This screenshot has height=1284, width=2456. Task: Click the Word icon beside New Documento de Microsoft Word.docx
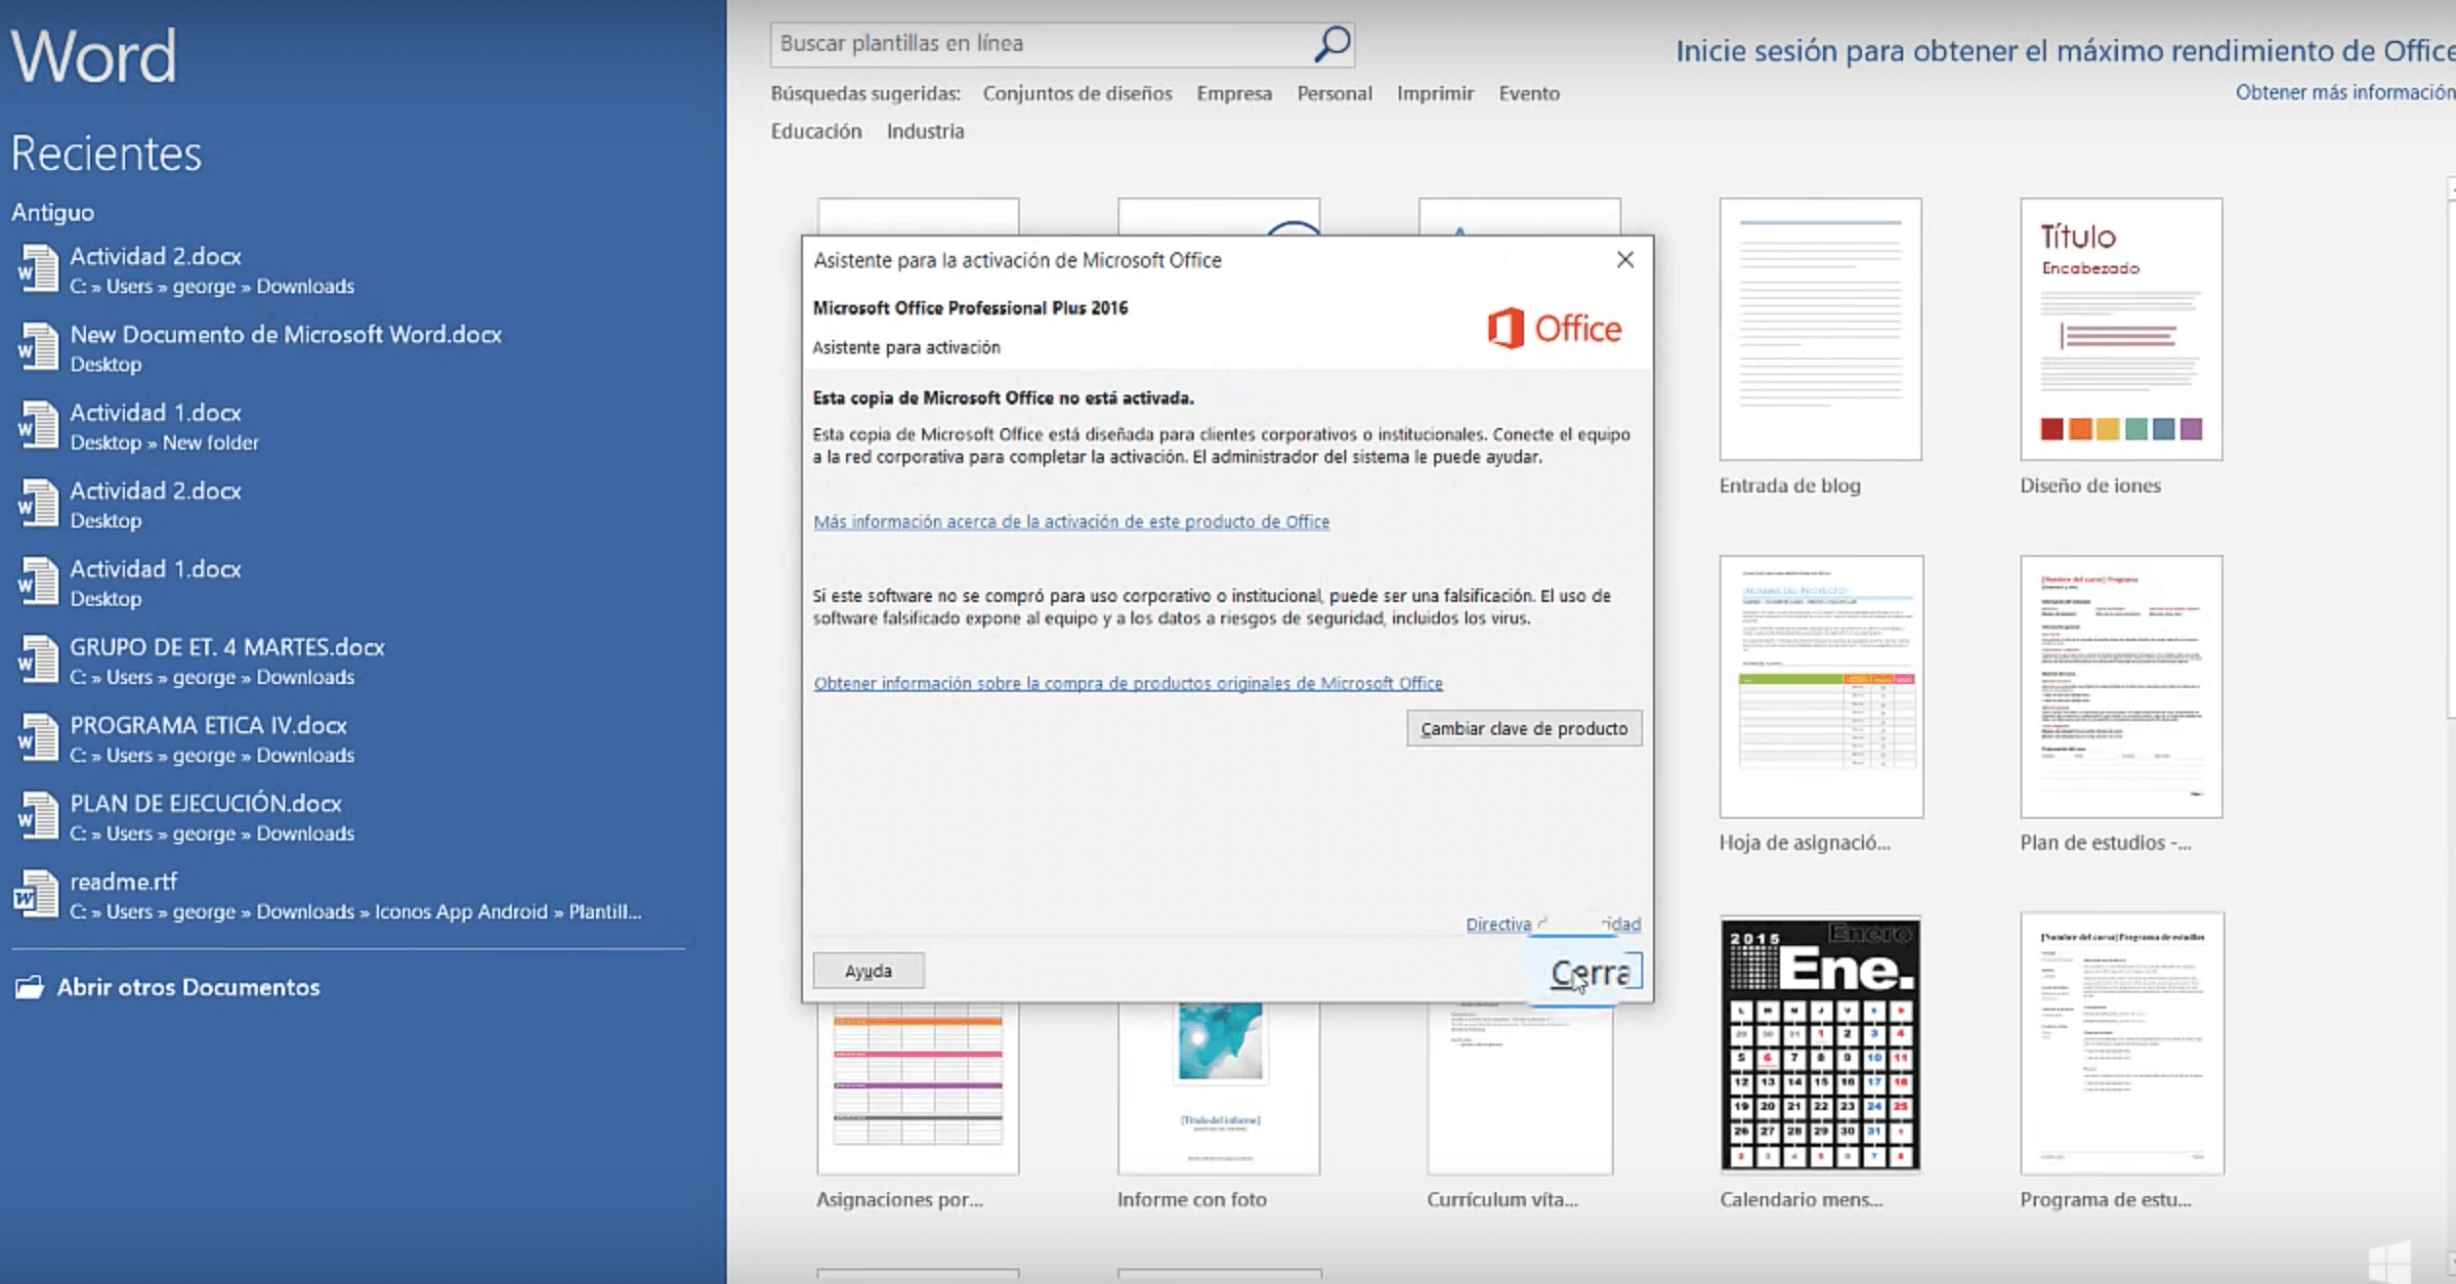38,347
